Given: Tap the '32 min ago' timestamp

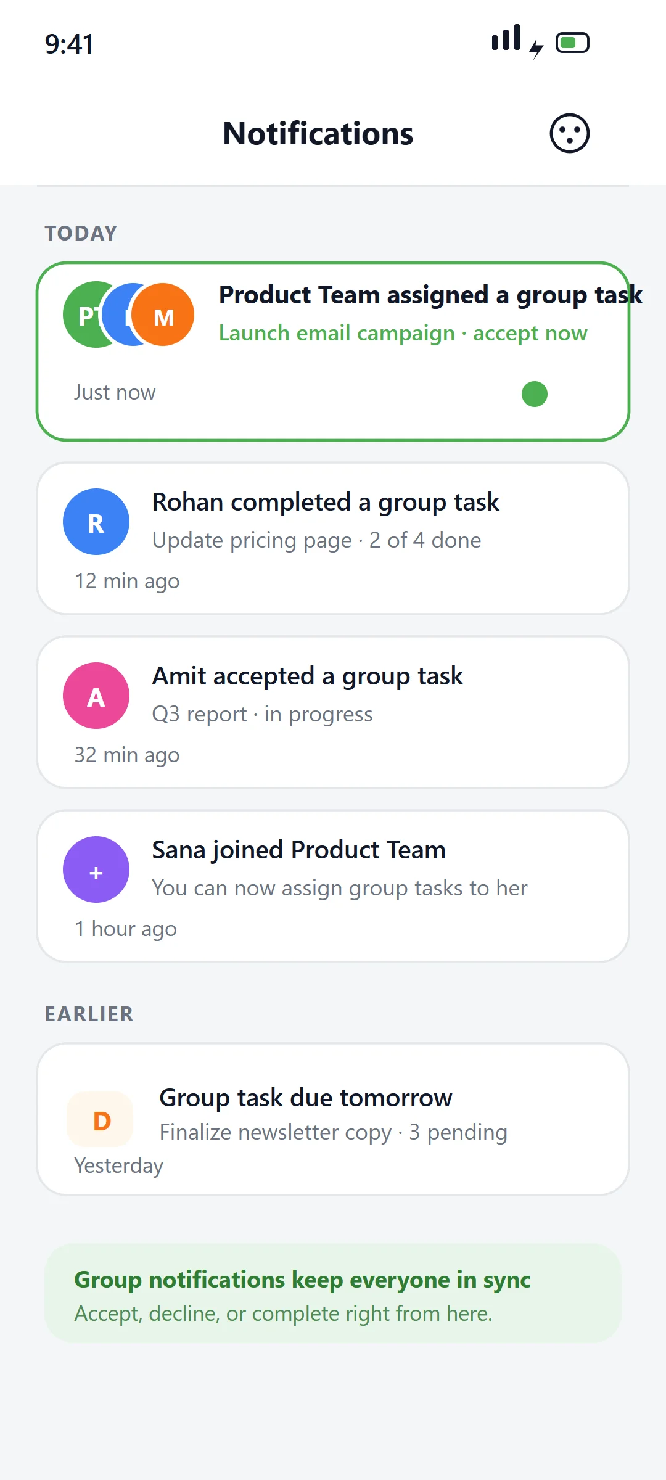Looking at the screenshot, I should [127, 755].
